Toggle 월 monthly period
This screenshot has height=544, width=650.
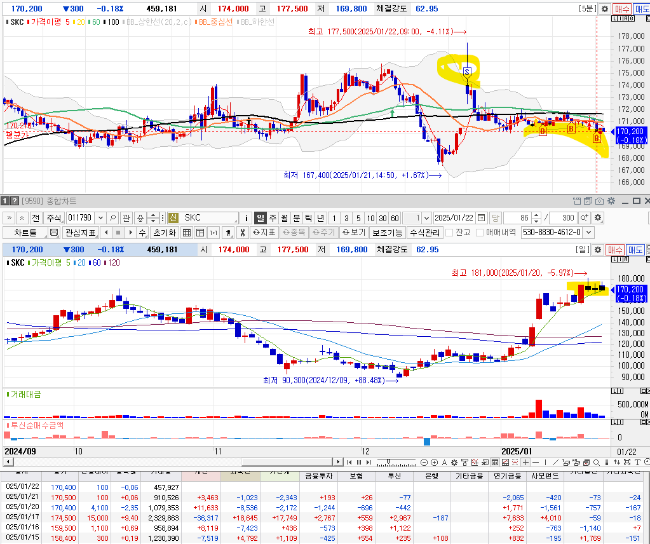285,218
